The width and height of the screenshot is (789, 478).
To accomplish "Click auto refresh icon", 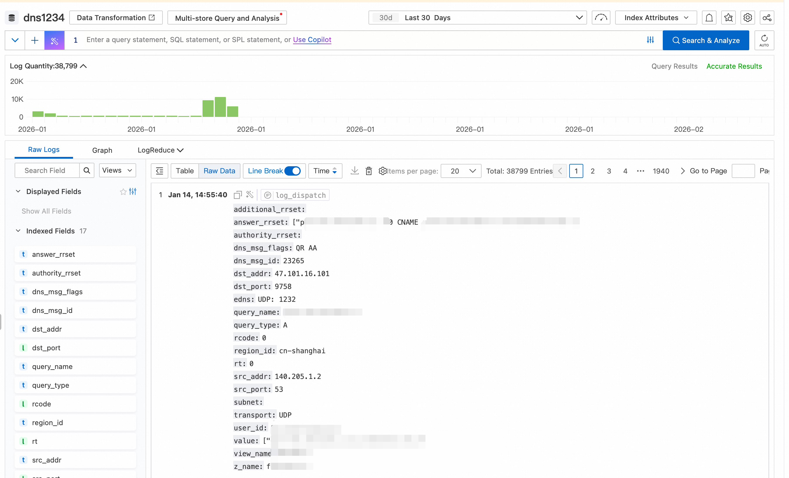I will [x=764, y=40].
